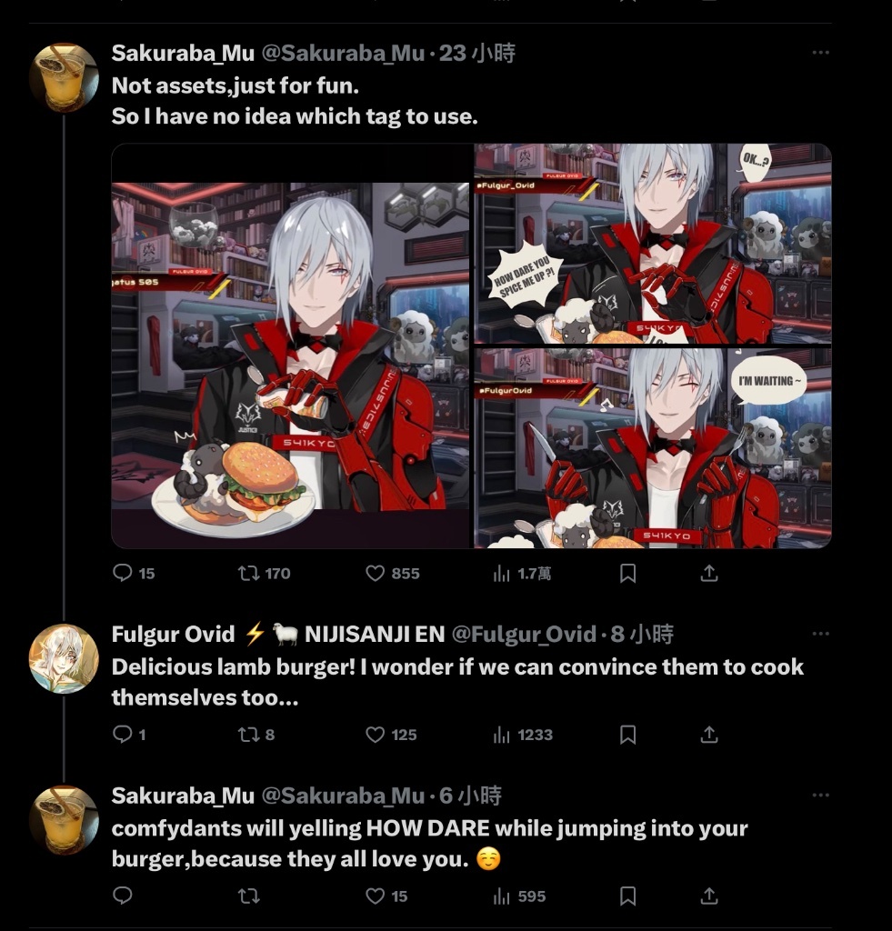Open the 'I'M WAITING' artwork panel
Screen dimensions: 892x931
tap(653, 447)
